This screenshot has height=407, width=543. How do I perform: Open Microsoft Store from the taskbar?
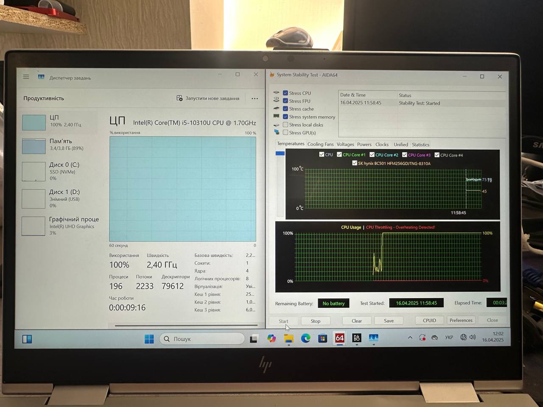322,338
